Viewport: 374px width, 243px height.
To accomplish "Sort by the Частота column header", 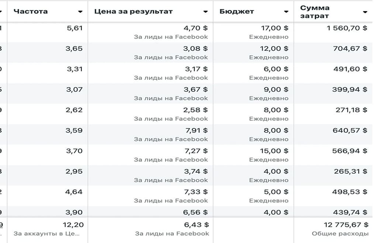I will tap(31, 11).
